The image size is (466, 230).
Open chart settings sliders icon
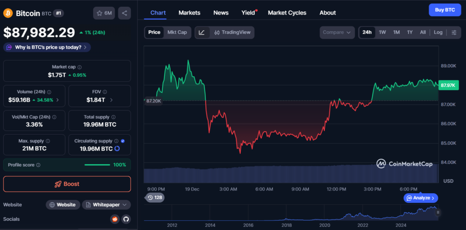click(454, 32)
